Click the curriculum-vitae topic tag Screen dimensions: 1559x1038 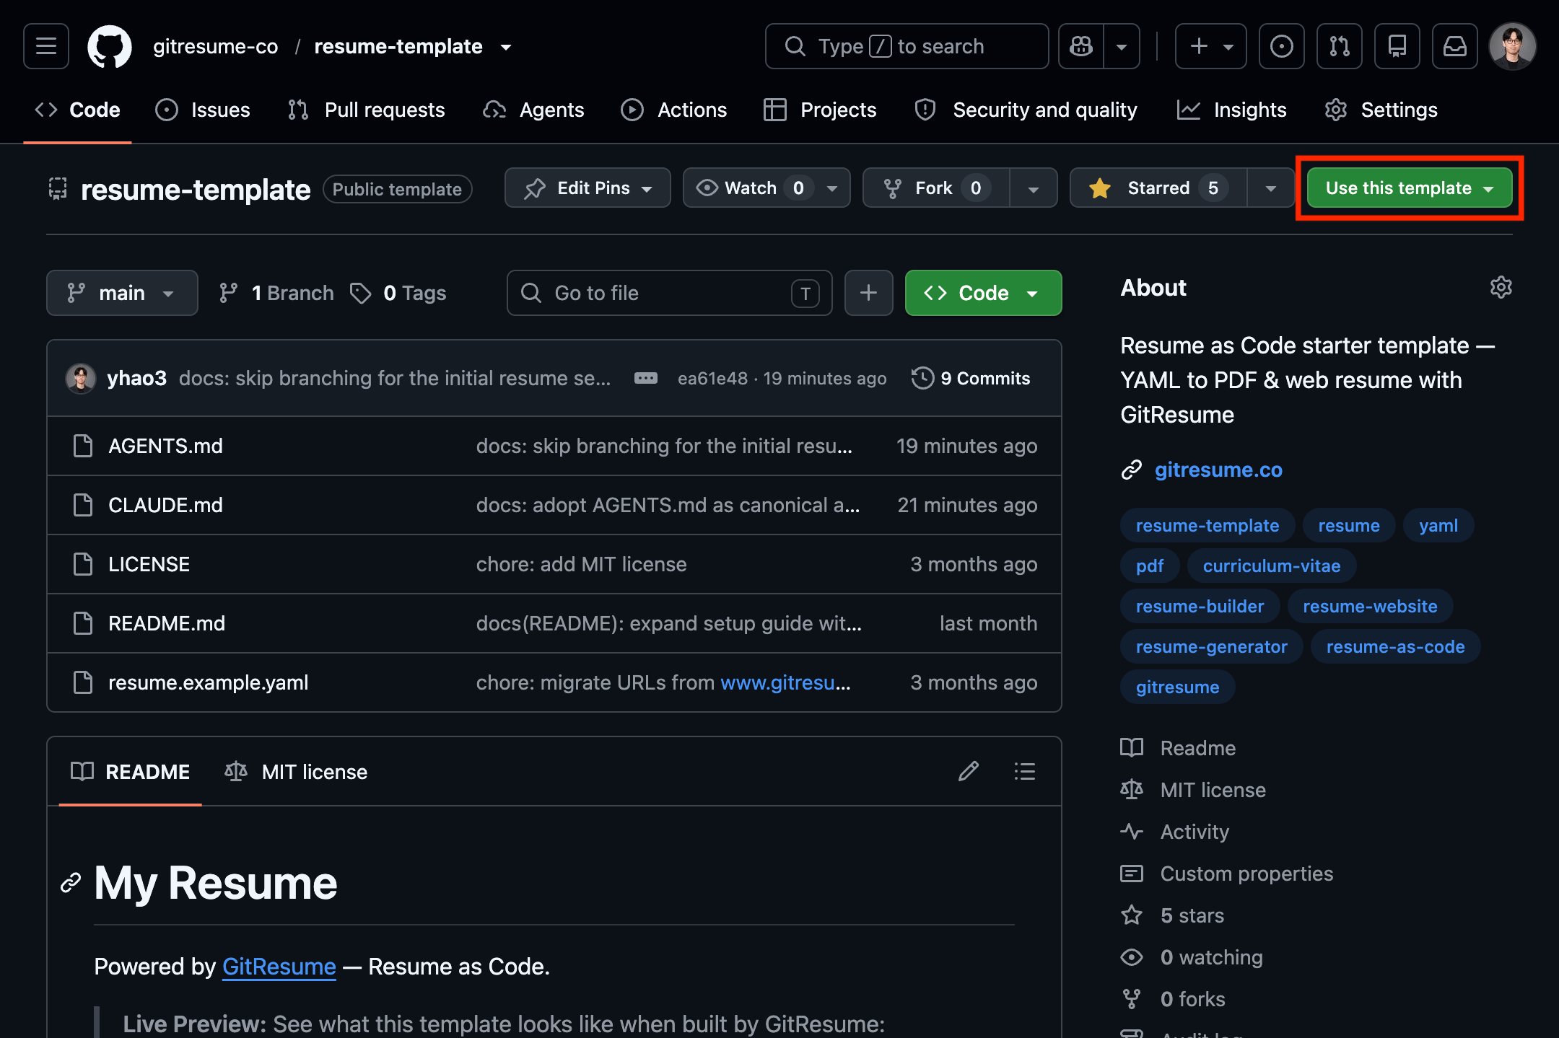click(1271, 566)
